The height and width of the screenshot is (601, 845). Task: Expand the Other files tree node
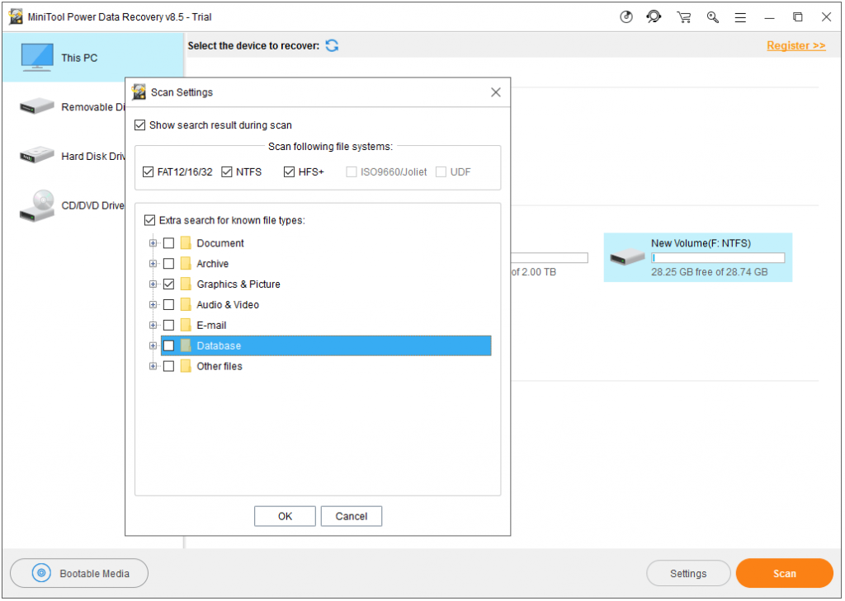click(x=153, y=366)
